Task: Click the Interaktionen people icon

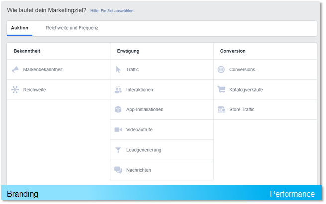Action: coord(118,90)
